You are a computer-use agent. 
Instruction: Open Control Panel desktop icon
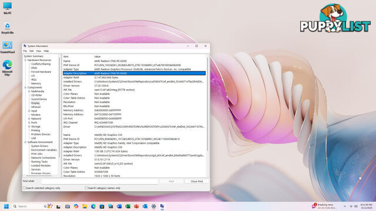(x=8, y=47)
